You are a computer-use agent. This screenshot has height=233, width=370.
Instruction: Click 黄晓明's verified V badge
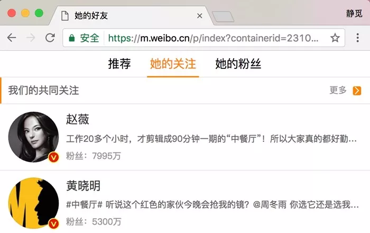pyautogui.click(x=54, y=223)
